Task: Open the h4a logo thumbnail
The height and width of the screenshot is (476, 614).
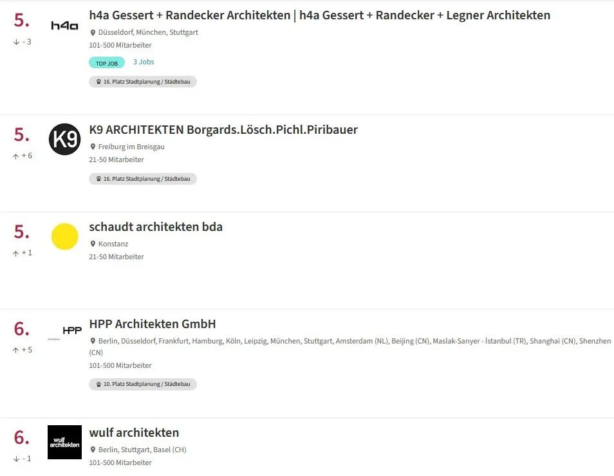Action: [x=64, y=26]
